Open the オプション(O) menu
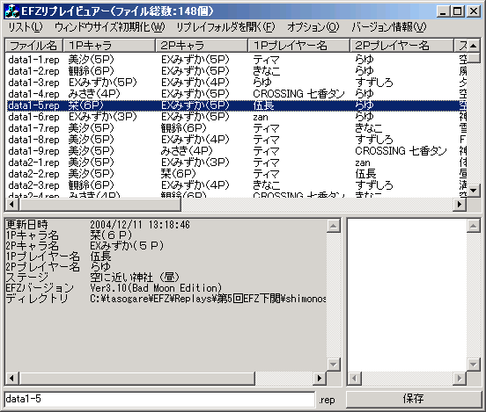 [313, 27]
